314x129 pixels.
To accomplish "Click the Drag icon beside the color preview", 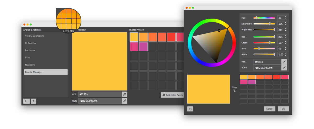I will [234, 91].
